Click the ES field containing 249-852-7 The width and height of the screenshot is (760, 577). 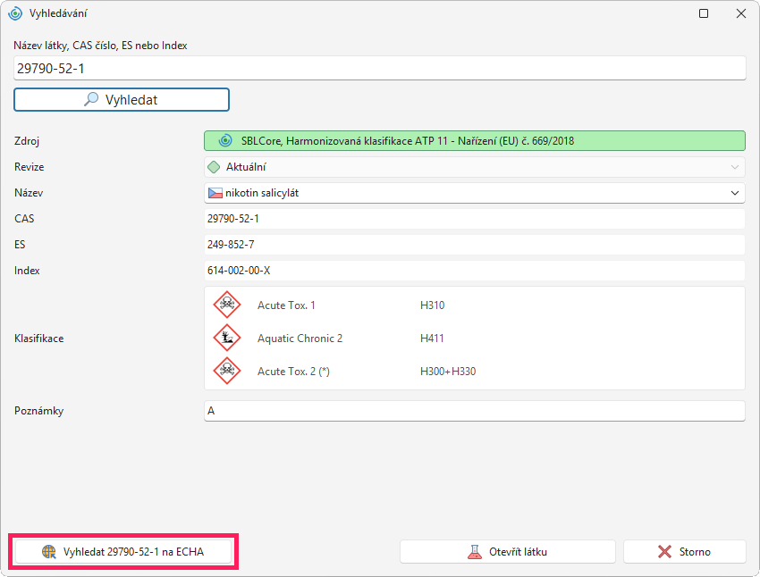475,245
